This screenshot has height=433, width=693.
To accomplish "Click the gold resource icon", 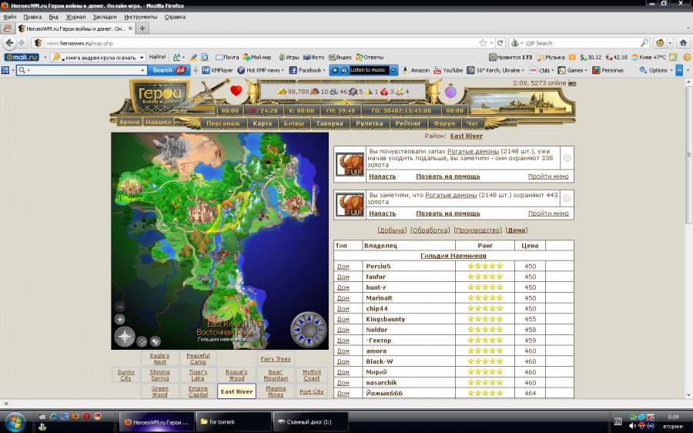I will [282, 92].
